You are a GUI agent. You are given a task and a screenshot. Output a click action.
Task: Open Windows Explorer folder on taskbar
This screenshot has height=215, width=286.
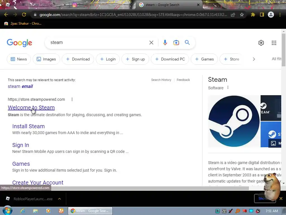tap(35, 211)
